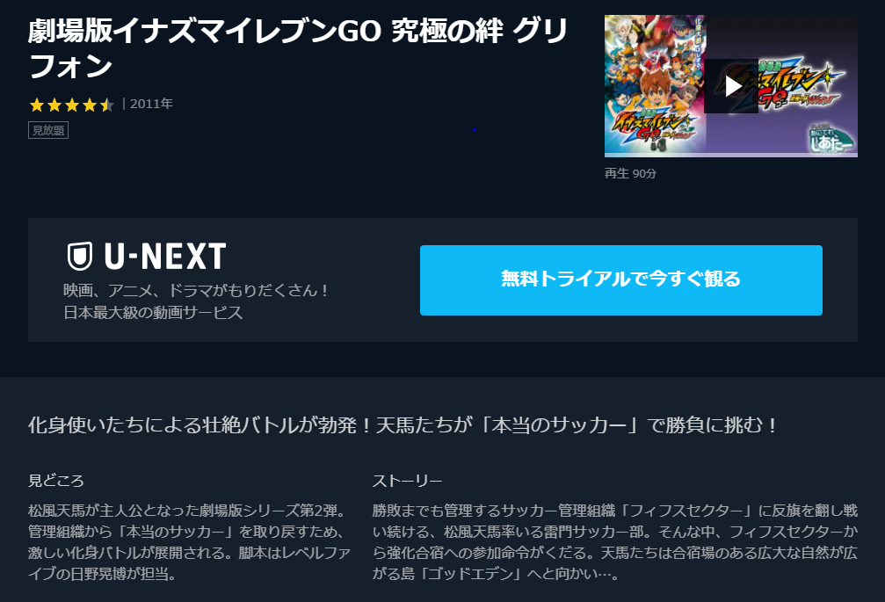Click the 2011年 release year label
The height and width of the screenshot is (602, 885).
point(151,104)
